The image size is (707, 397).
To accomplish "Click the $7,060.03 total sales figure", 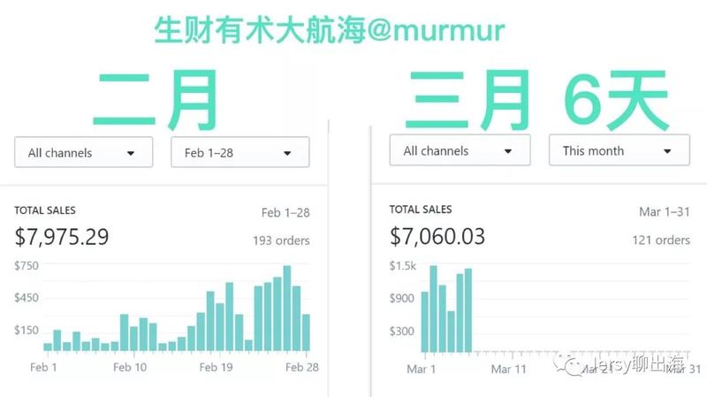I will pos(437,236).
